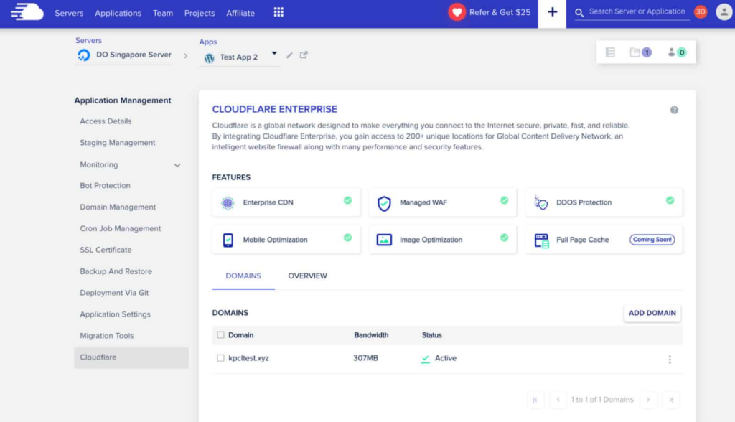The height and width of the screenshot is (422, 735).
Task: Click the plus add button
Action: (x=552, y=13)
